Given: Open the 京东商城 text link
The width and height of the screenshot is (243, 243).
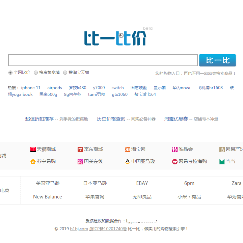Looking at the screenshot, I should [93, 150].
